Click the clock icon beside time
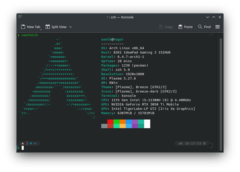 [x=204, y=143]
